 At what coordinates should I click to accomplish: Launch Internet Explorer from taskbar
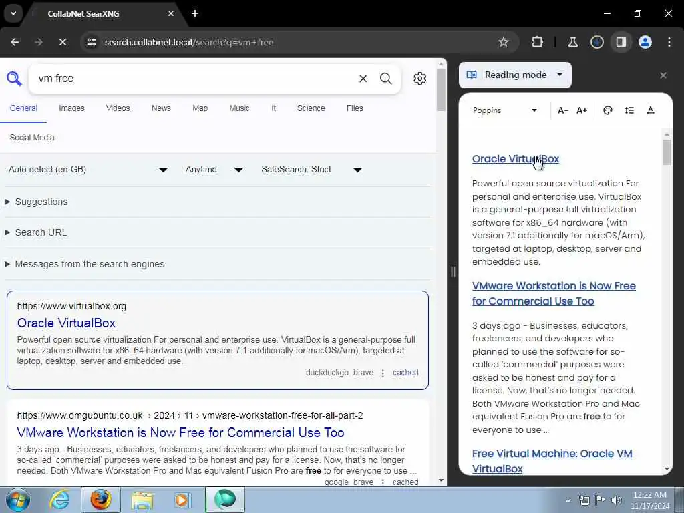(x=59, y=500)
